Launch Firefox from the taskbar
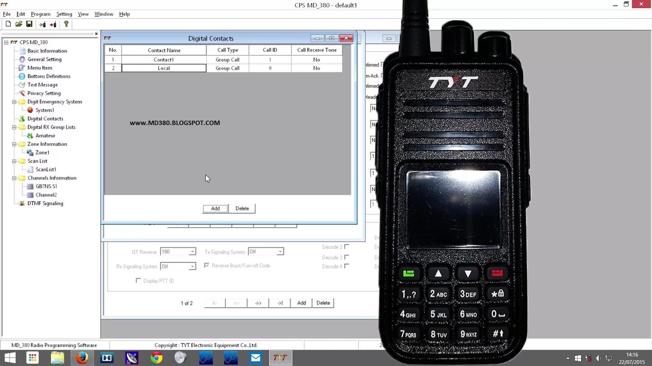Viewport: 652px width, 366px height. point(82,358)
